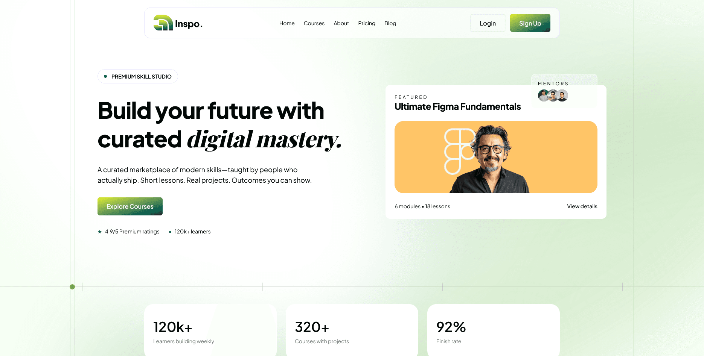Click the Explore Courses button
This screenshot has width=704, height=356.
click(x=130, y=206)
